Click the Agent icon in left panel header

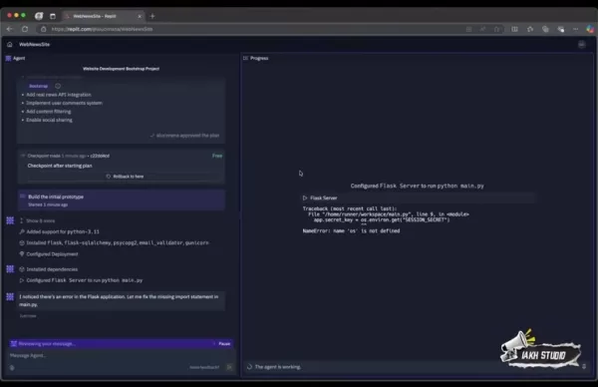[8, 58]
